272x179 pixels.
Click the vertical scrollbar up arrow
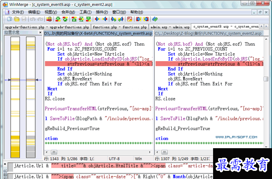(266, 39)
